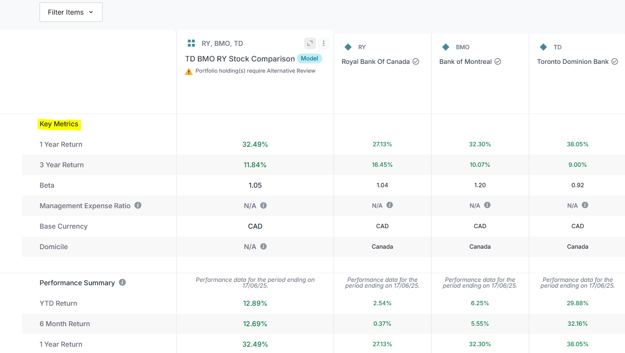
Task: Click BMO's 6 Month Return 5.55%
Action: pyautogui.click(x=480, y=324)
